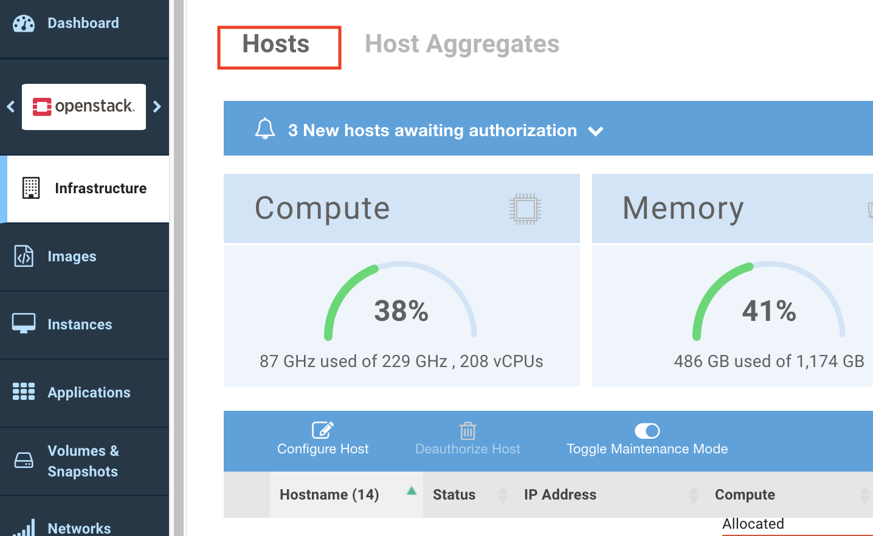
Task: Click the Applications grid icon
Action: (24, 392)
